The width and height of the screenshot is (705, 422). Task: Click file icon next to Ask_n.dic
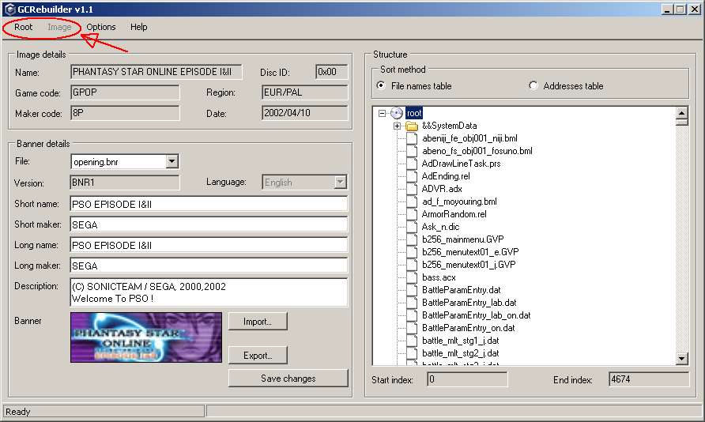tap(411, 227)
